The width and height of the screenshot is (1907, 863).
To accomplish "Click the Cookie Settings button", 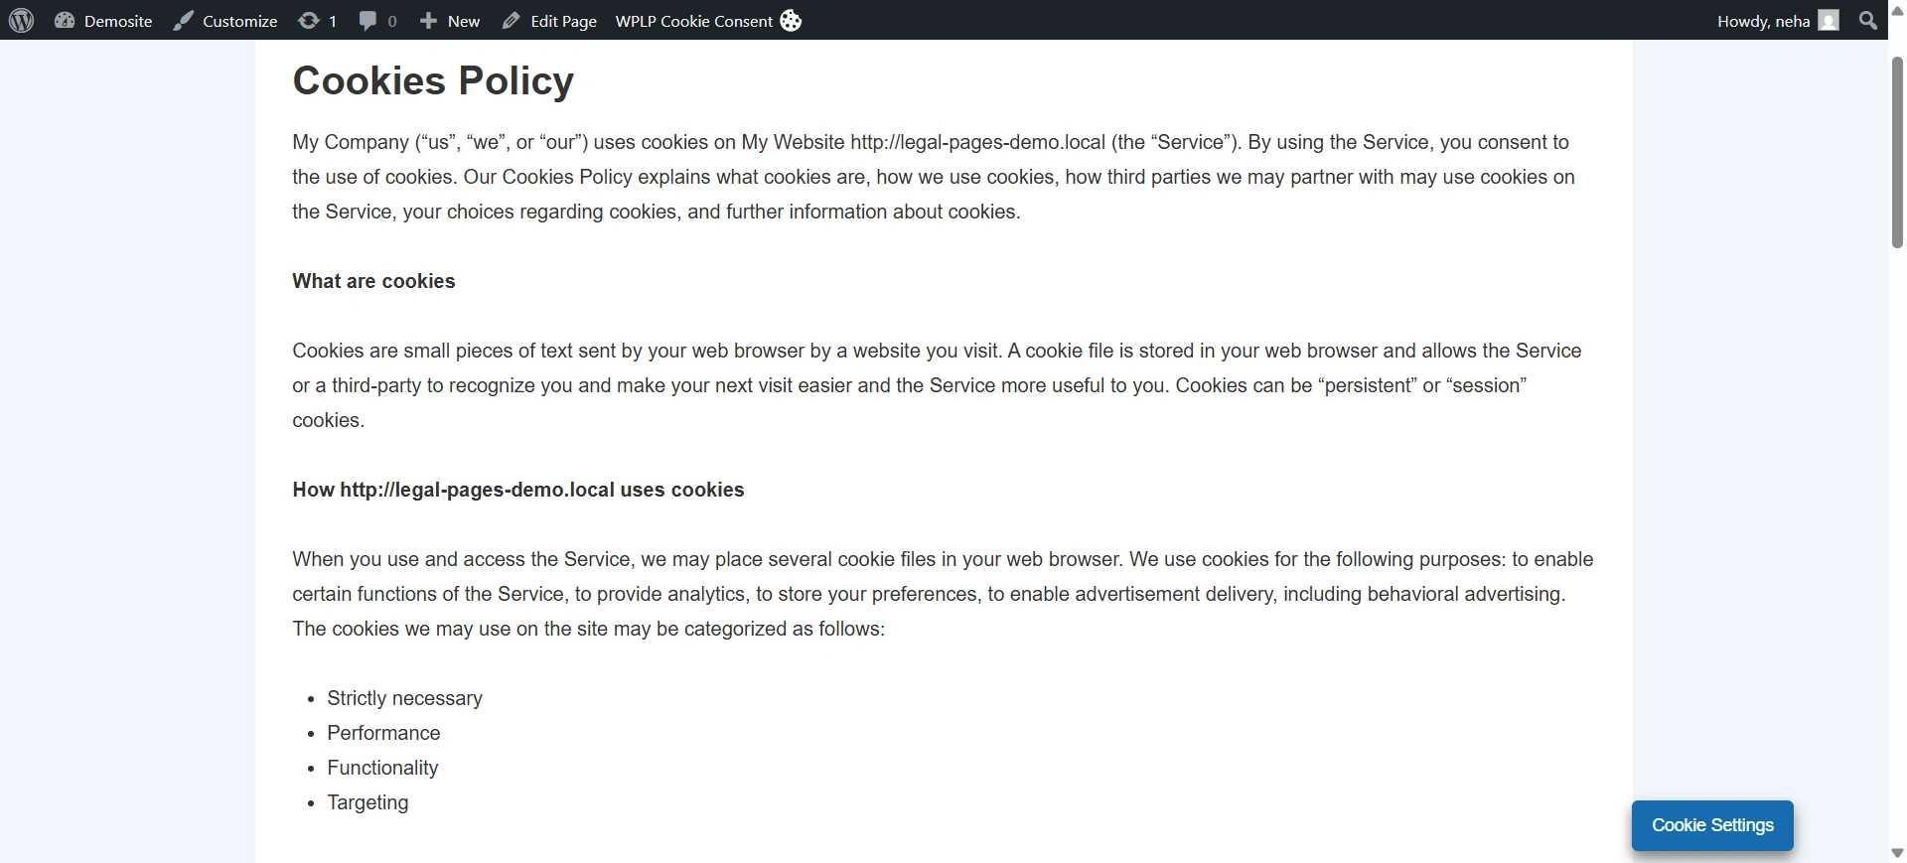I will coord(1711,825).
